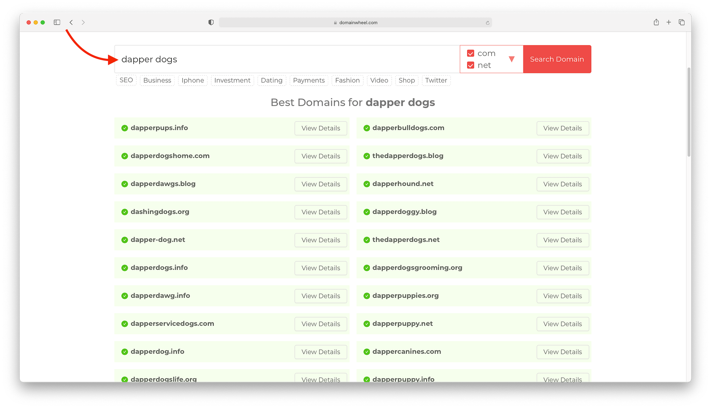Image resolution: width=711 pixels, height=408 pixels.
Task: Click the dapperdawgs.blog domain name
Action: pos(163,184)
